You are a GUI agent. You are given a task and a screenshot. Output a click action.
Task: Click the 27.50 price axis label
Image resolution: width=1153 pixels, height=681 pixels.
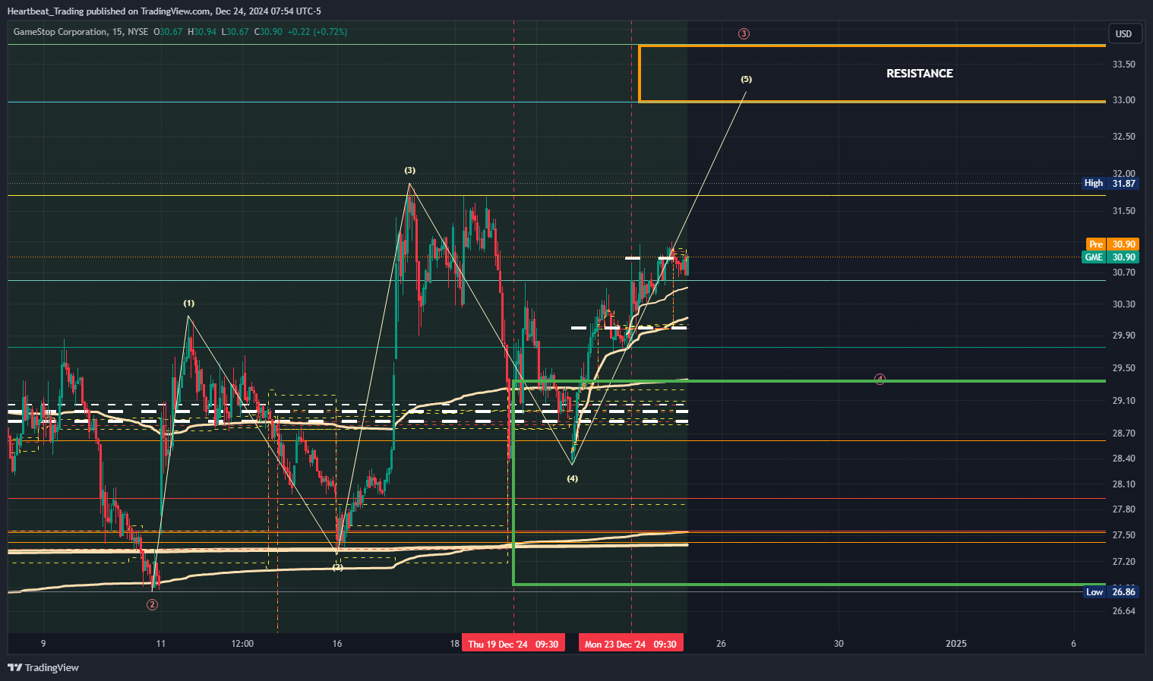(x=1123, y=535)
